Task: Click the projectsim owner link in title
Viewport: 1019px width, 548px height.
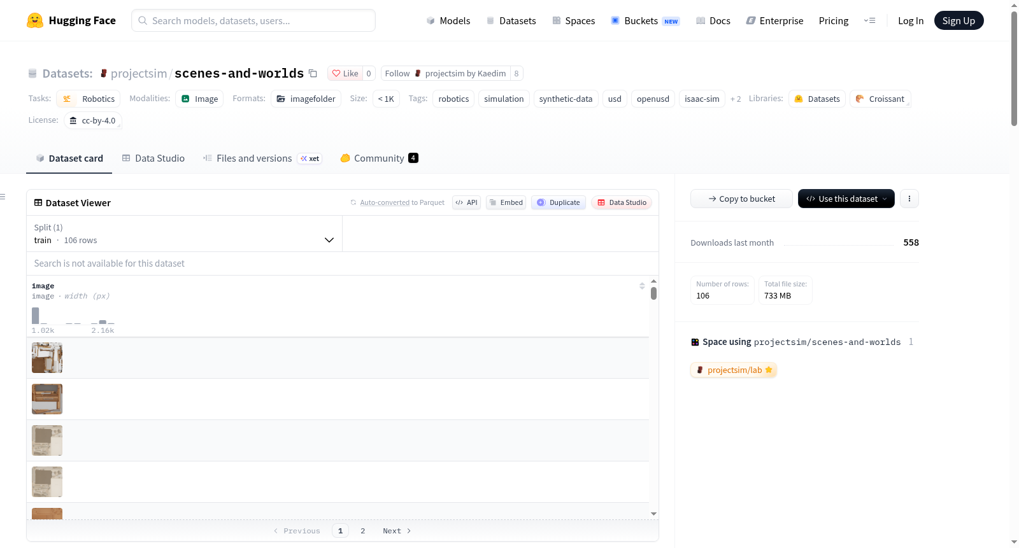Action: coord(138,73)
